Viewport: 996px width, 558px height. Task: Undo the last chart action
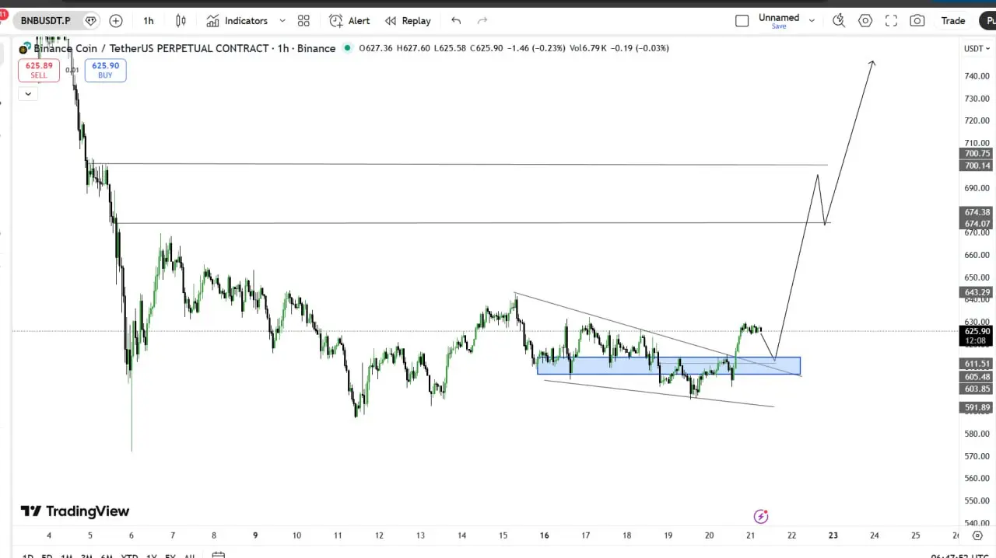(x=456, y=21)
